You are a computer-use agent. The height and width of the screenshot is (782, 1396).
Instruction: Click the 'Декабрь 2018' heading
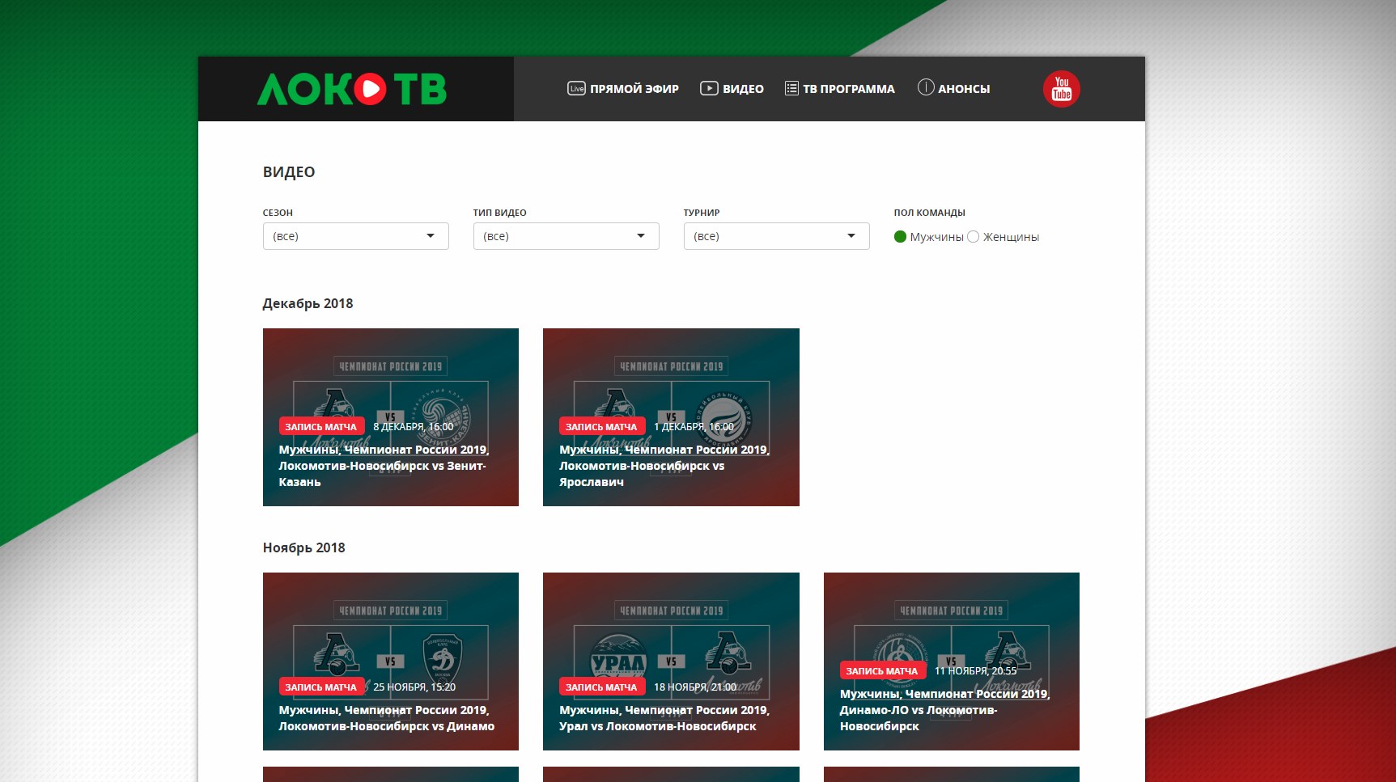(308, 303)
